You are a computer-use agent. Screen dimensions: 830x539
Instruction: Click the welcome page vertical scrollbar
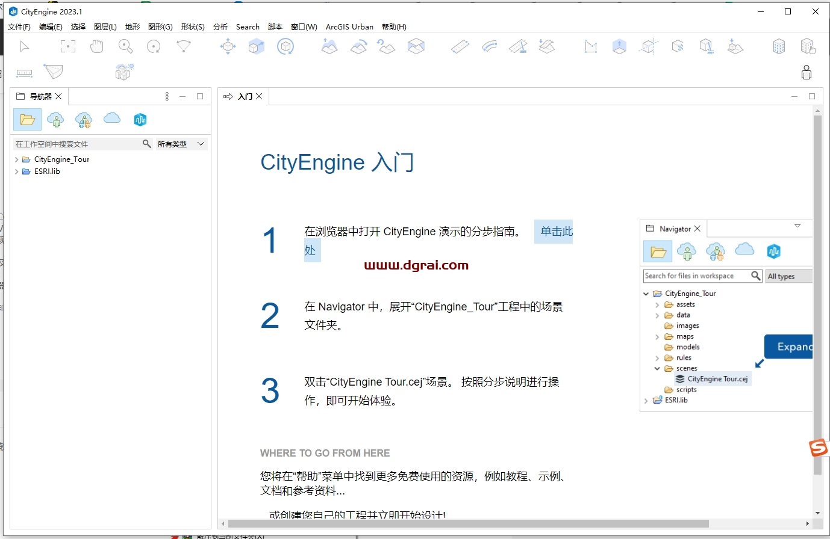coord(817,295)
